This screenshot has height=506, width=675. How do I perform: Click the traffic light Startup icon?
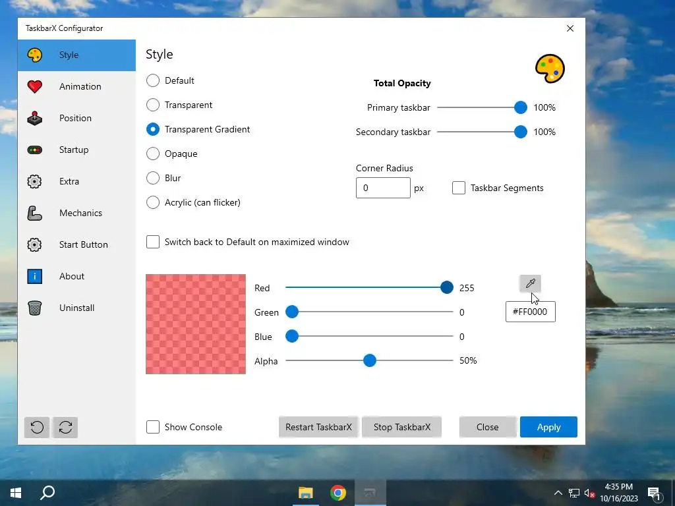pos(34,150)
